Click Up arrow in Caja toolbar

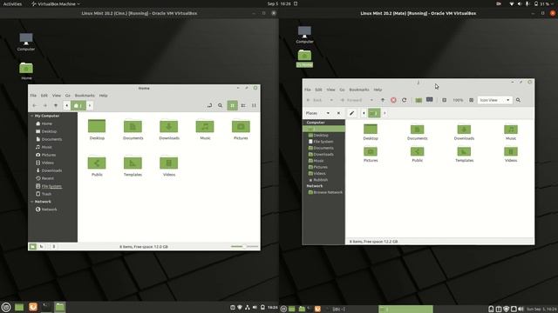pos(383,100)
